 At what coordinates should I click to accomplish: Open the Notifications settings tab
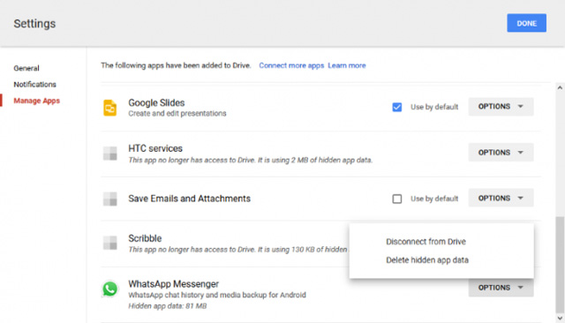[x=35, y=84]
